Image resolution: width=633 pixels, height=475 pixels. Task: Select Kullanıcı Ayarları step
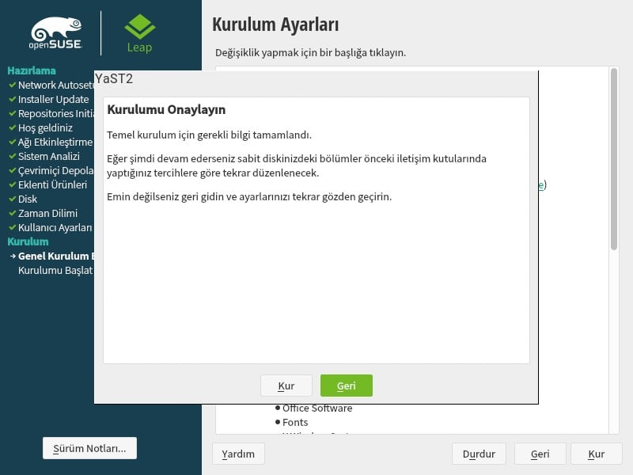click(55, 227)
